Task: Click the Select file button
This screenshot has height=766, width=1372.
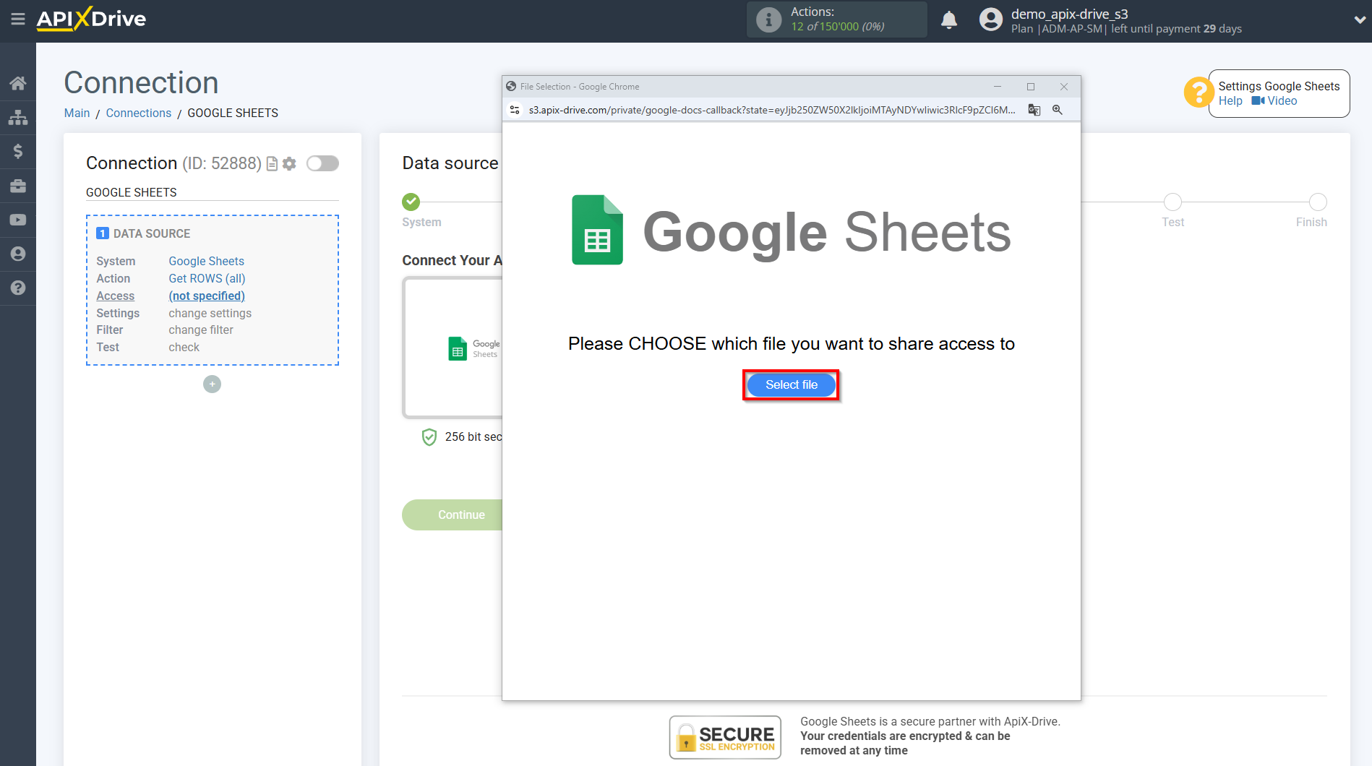Action: point(790,384)
